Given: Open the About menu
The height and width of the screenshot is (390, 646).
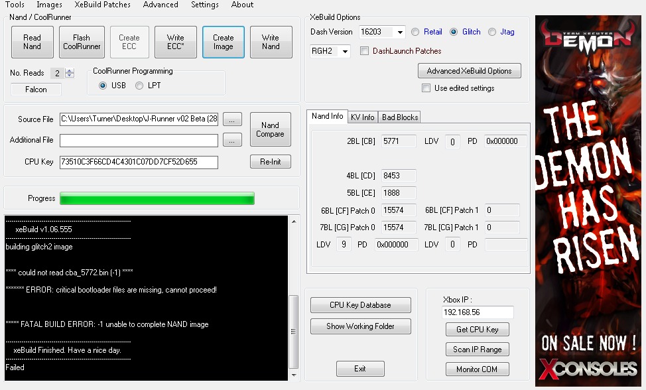Looking at the screenshot, I should [242, 5].
